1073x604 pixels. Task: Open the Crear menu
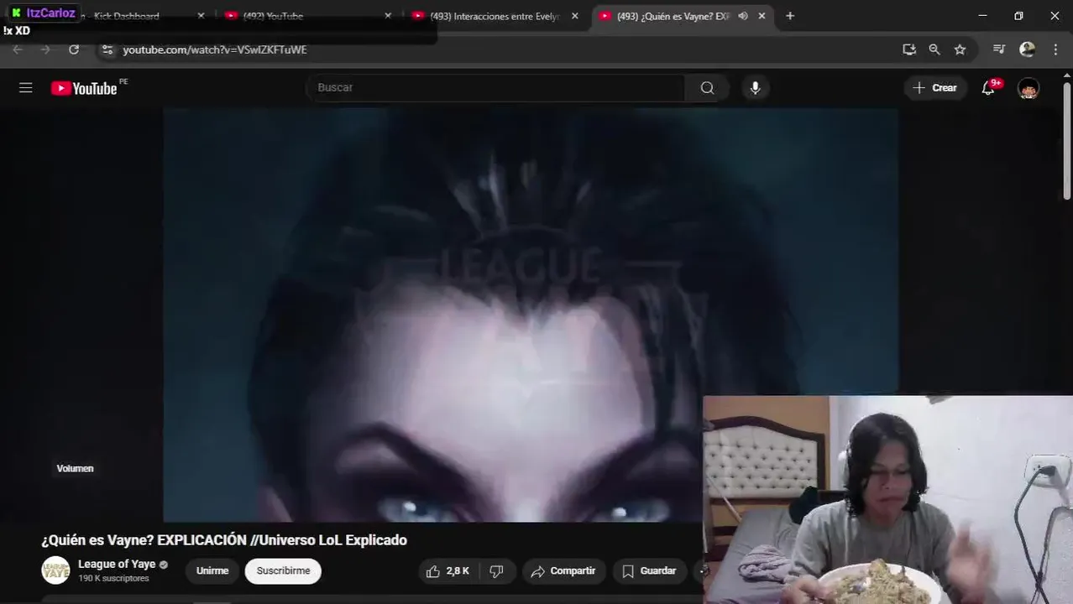click(934, 87)
